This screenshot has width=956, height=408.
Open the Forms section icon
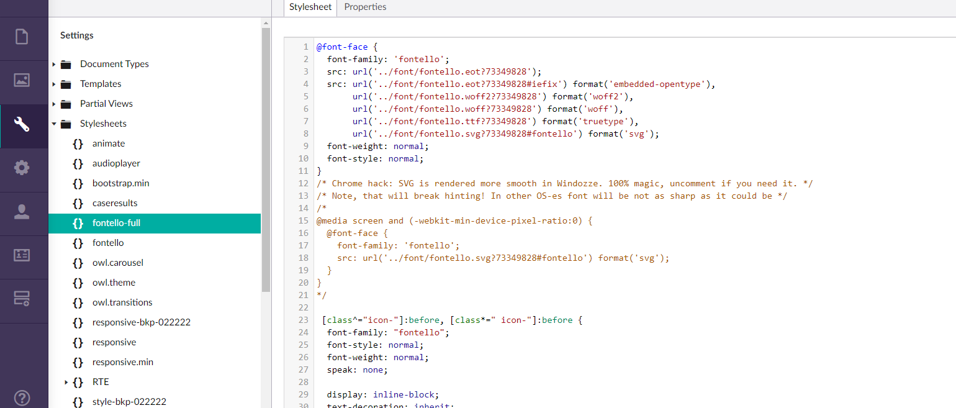coord(22,299)
